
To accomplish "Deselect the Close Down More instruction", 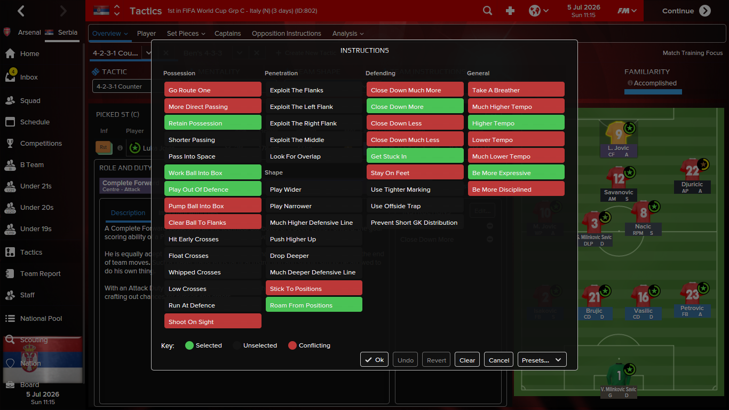I will click(x=415, y=107).
